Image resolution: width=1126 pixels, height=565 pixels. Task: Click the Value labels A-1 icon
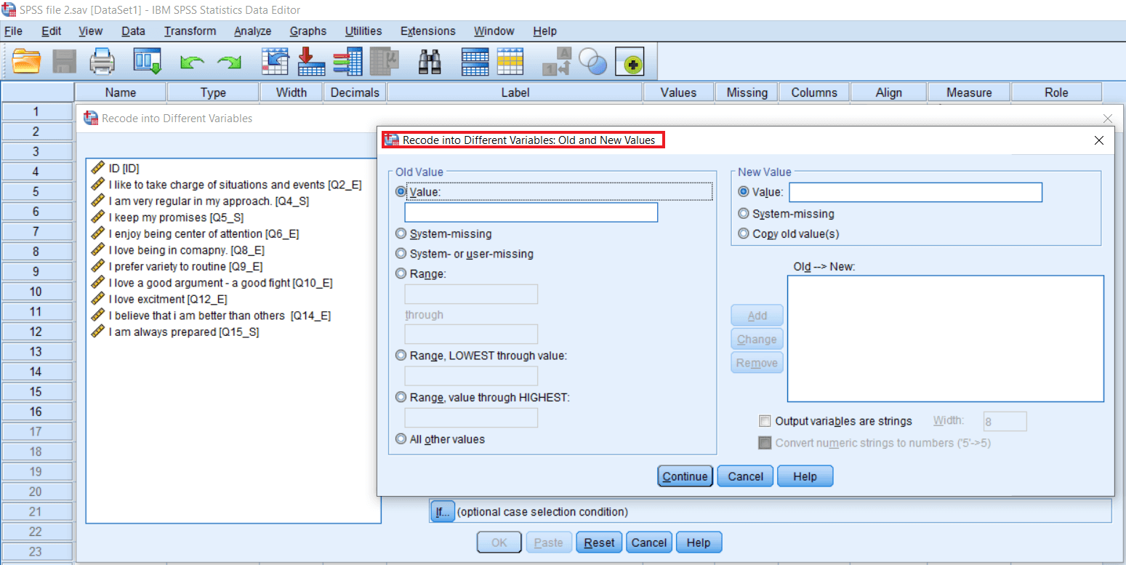tap(558, 62)
